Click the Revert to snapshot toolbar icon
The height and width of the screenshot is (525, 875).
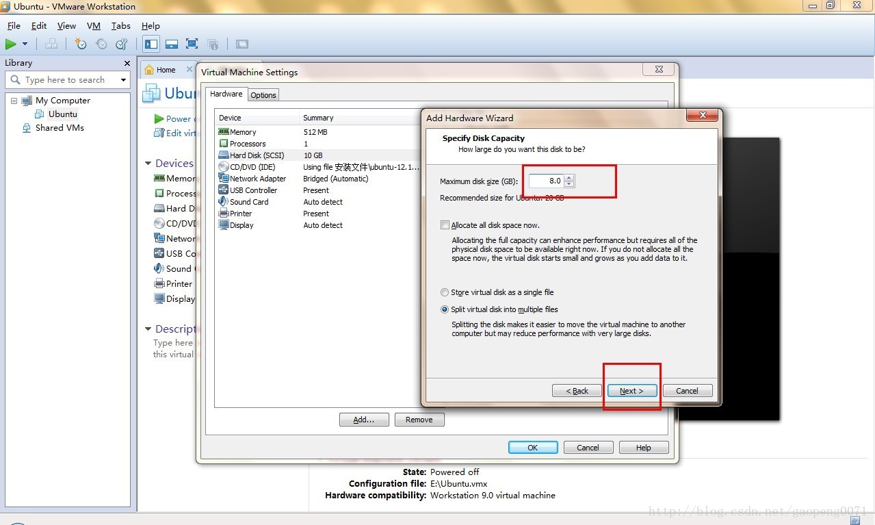101,44
